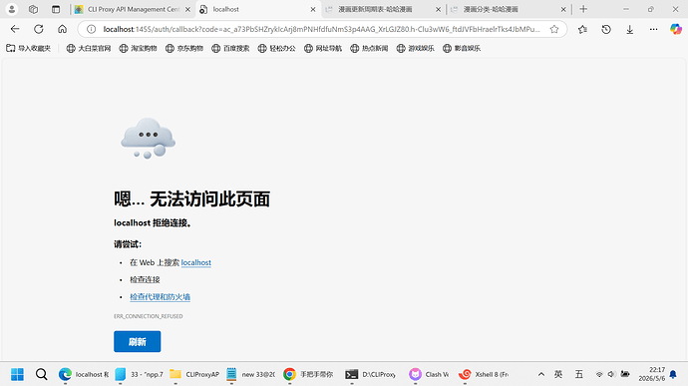Screen dimensions: 688x386
Task: Add this page to favorites star
Action: click(554, 29)
